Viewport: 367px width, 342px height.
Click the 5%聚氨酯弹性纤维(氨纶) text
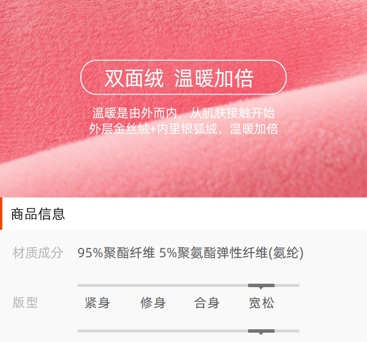(x=231, y=253)
